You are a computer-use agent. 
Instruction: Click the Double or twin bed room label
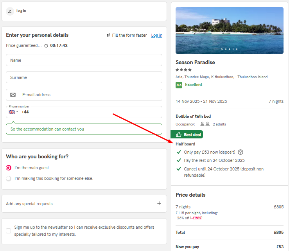pos(193,116)
